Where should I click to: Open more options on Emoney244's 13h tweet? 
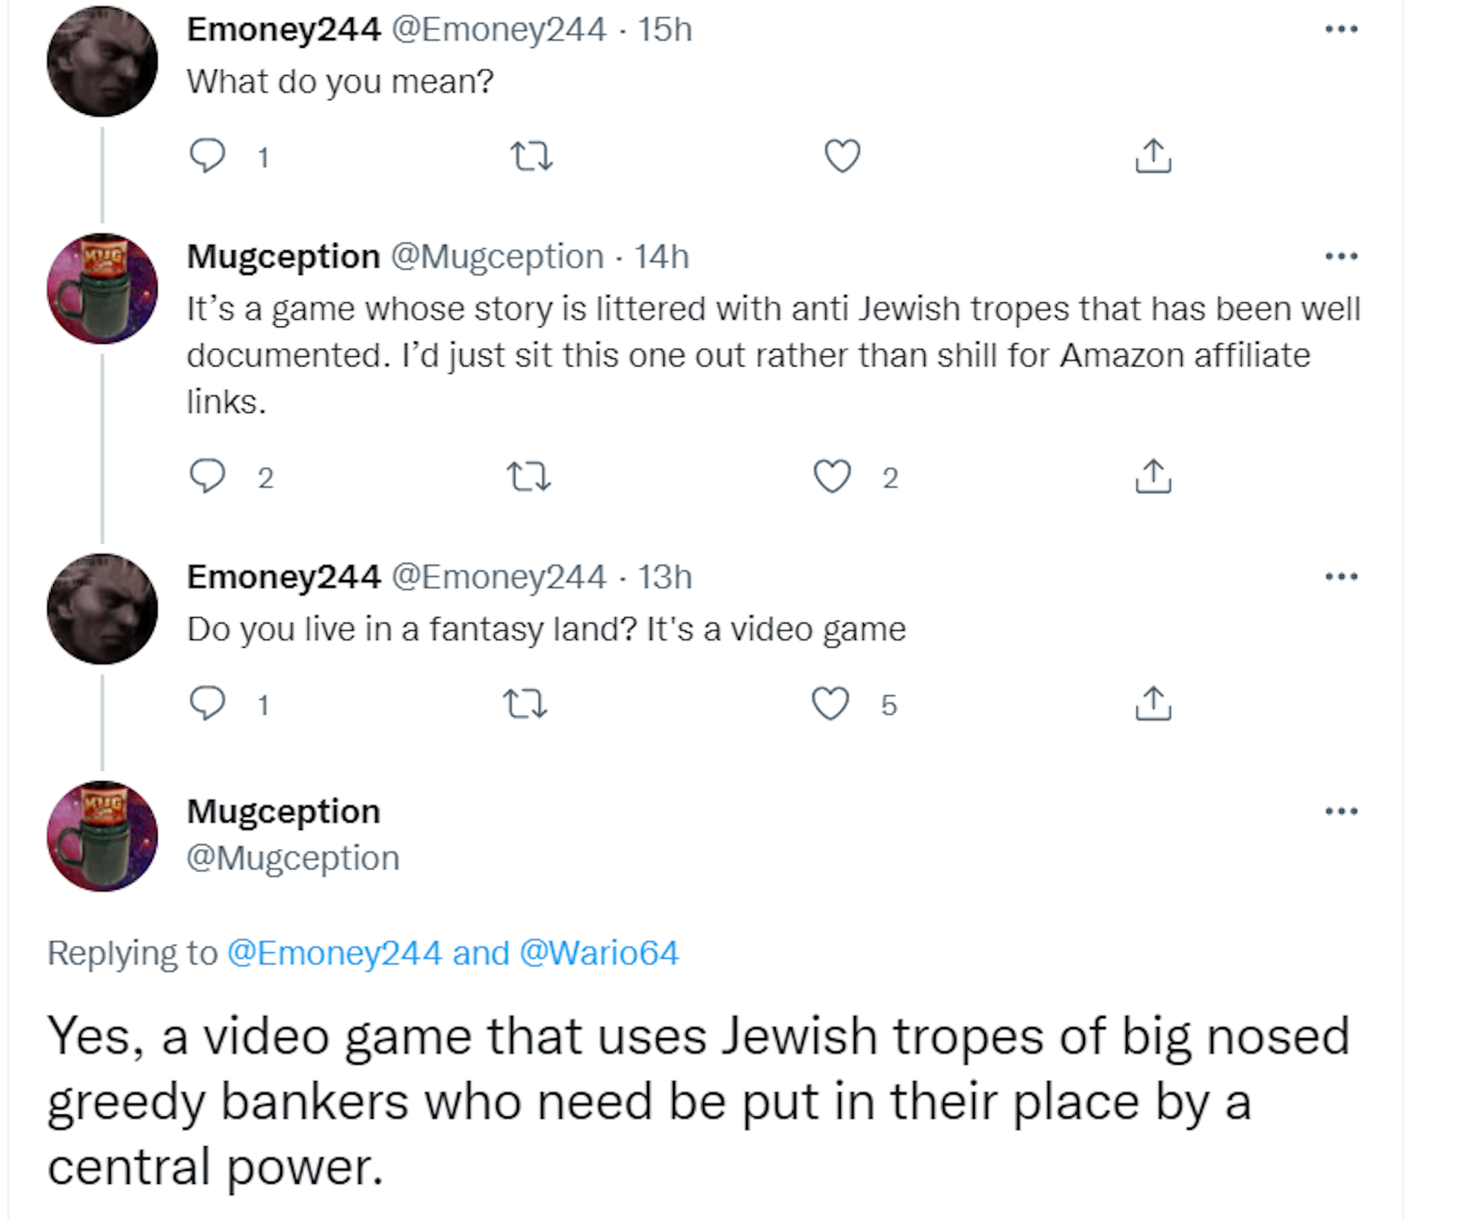1341,577
